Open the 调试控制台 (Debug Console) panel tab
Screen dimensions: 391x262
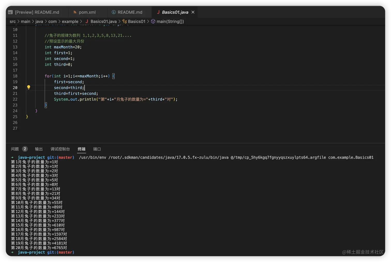[x=60, y=149]
